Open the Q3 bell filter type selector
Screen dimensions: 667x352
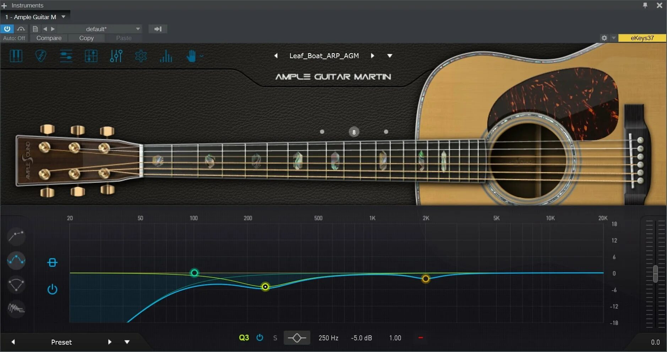[x=297, y=338]
